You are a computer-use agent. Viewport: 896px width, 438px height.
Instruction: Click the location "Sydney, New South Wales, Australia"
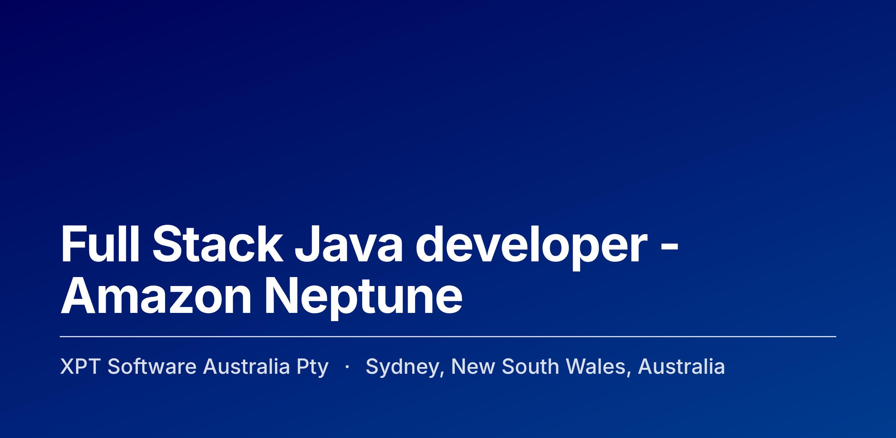pos(545,367)
